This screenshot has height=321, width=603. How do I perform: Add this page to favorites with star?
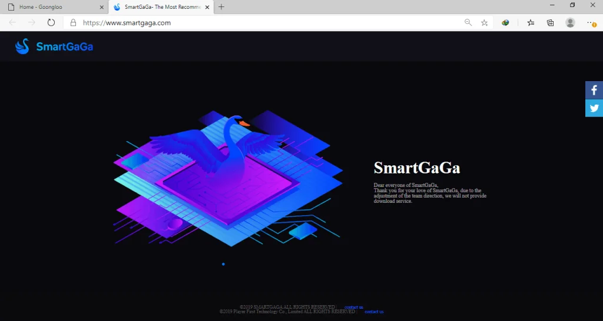(x=484, y=23)
